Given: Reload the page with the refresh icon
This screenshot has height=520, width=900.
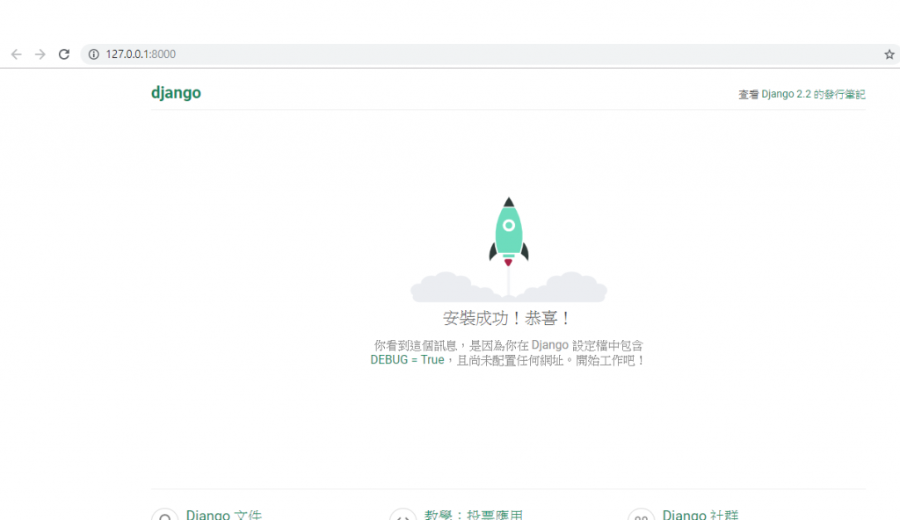Looking at the screenshot, I should coord(63,54).
